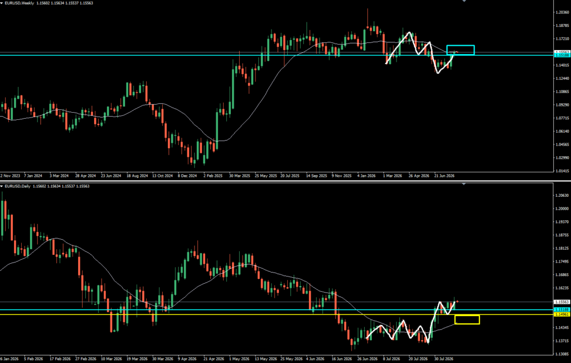Click the 1.04565 price axis label
Viewport: 571px width, 363px height.
tap(562, 144)
